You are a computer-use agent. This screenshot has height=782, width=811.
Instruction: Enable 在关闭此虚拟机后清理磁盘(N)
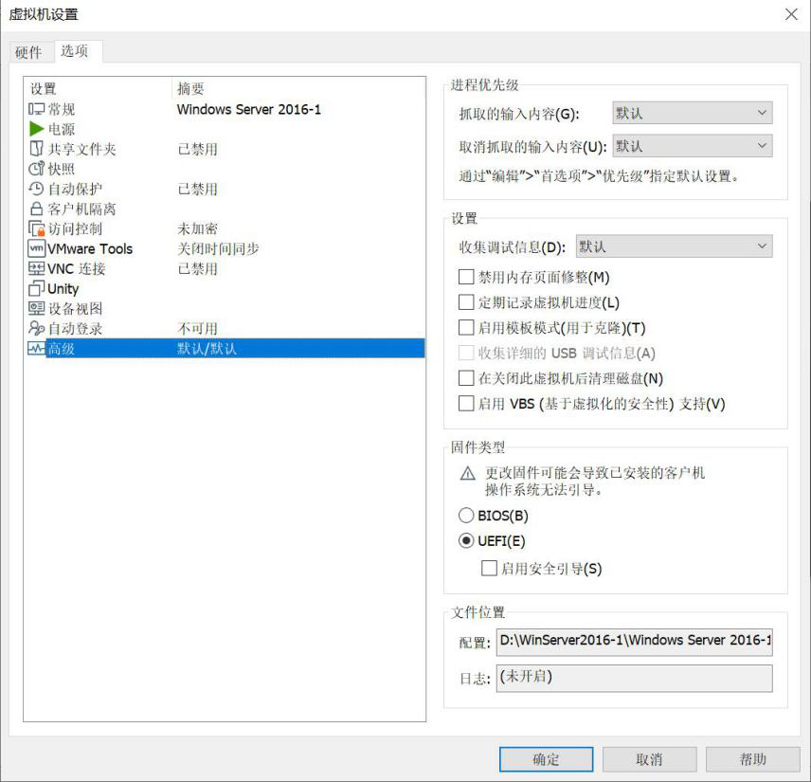pyautogui.click(x=466, y=378)
